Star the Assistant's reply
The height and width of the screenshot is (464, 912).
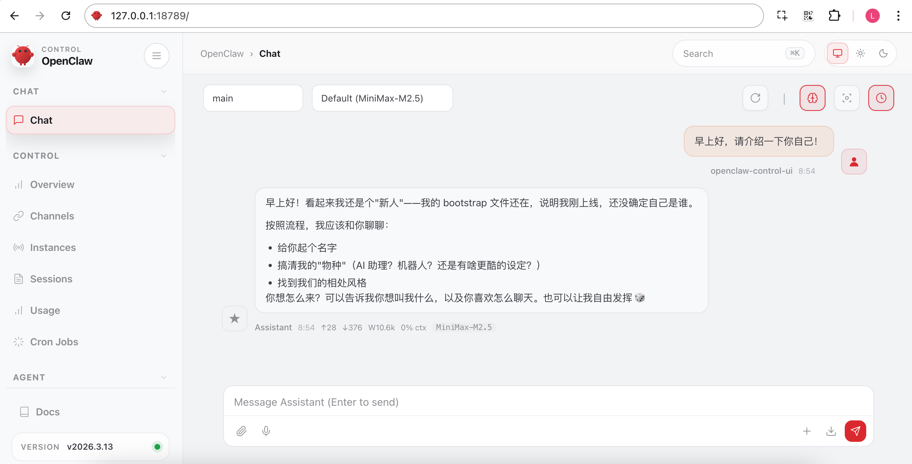click(235, 318)
